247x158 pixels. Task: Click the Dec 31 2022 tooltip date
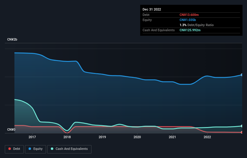152,9
